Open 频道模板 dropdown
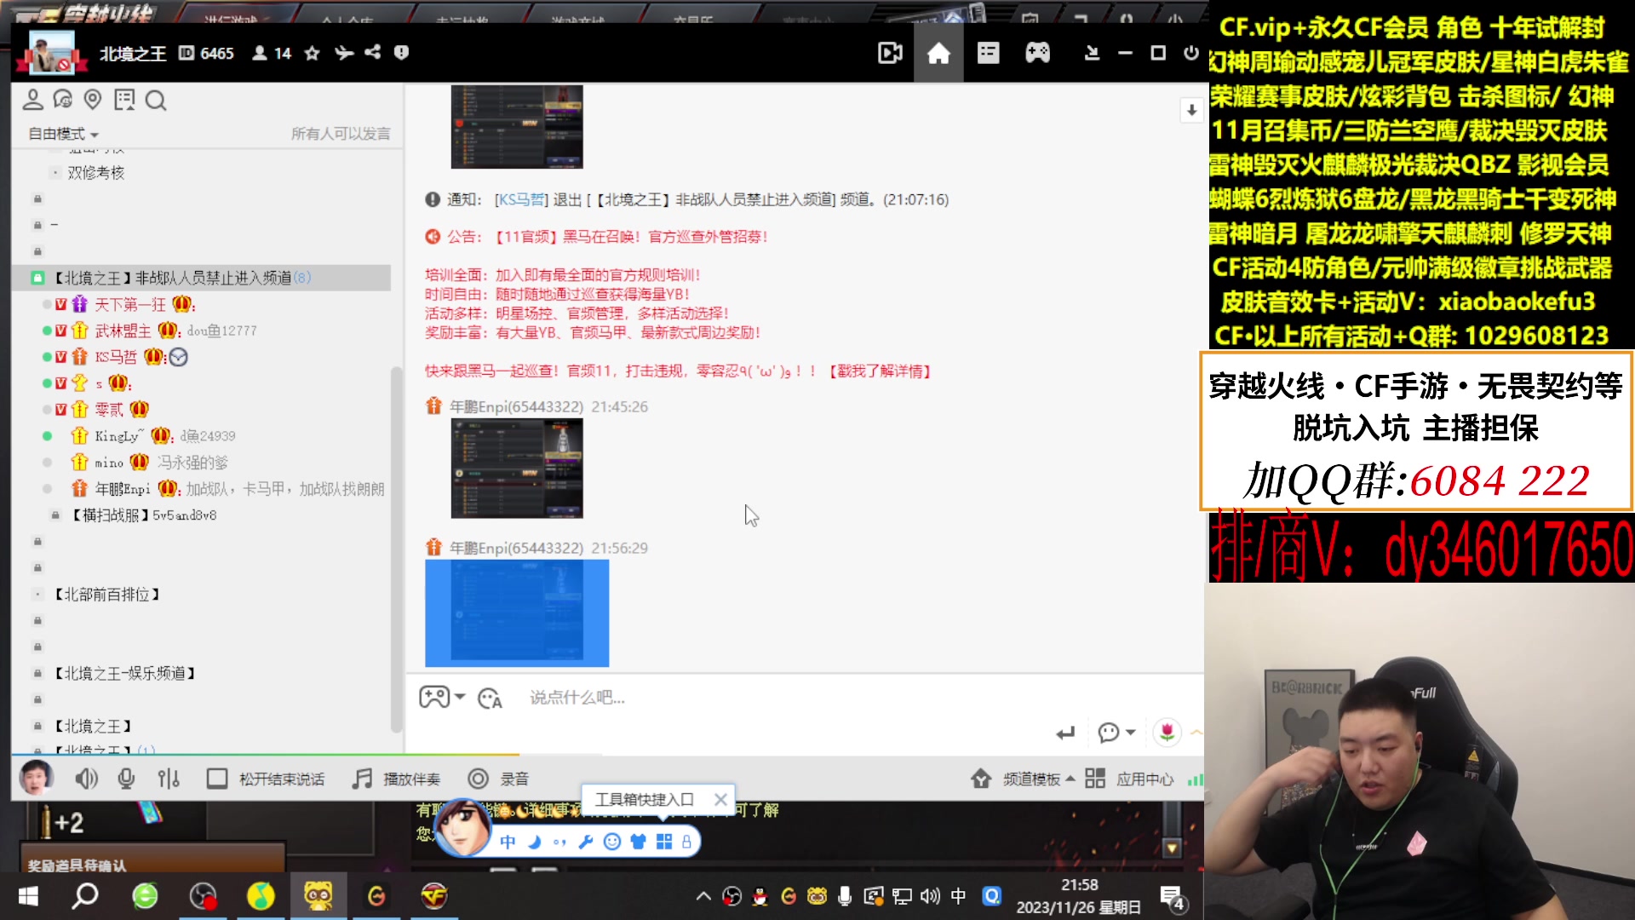Screen dimensions: 1635x920 pos(1023,779)
